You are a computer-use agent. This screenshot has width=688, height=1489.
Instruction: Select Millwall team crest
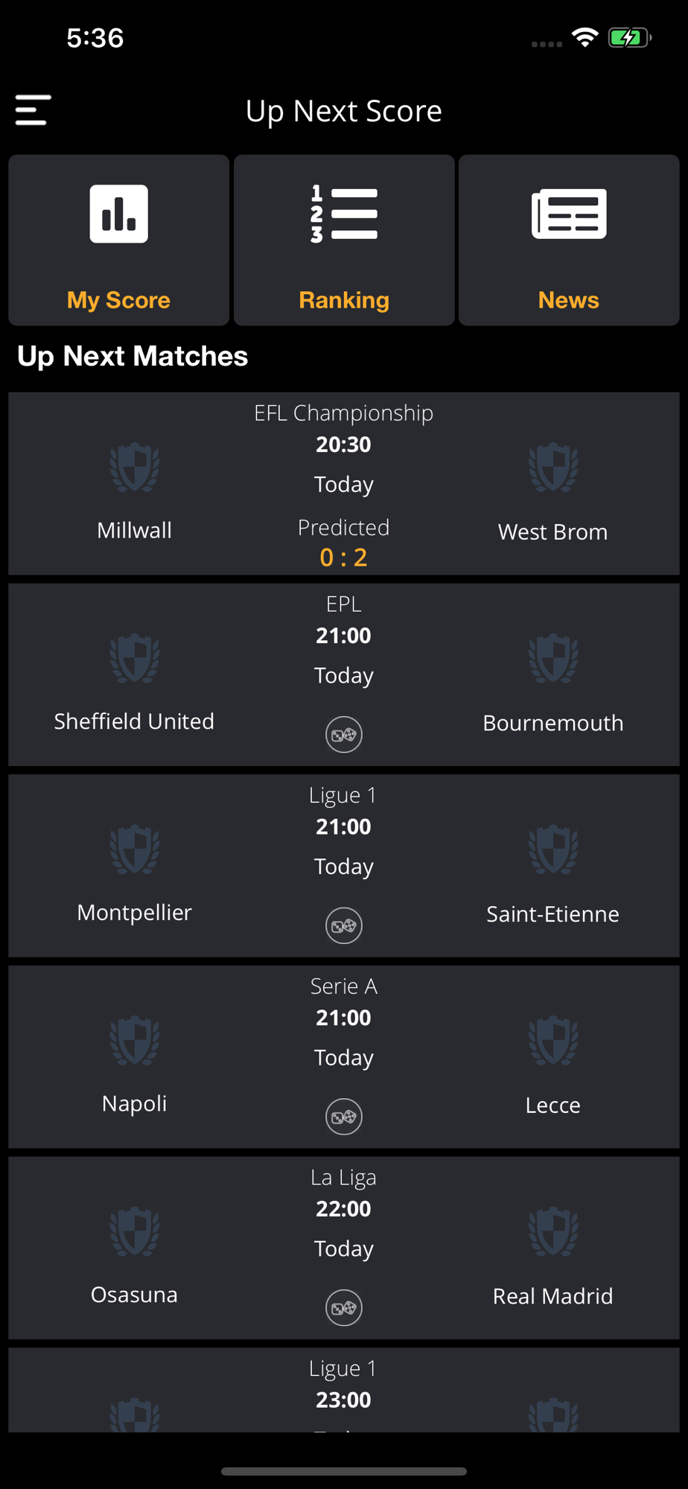pos(135,468)
